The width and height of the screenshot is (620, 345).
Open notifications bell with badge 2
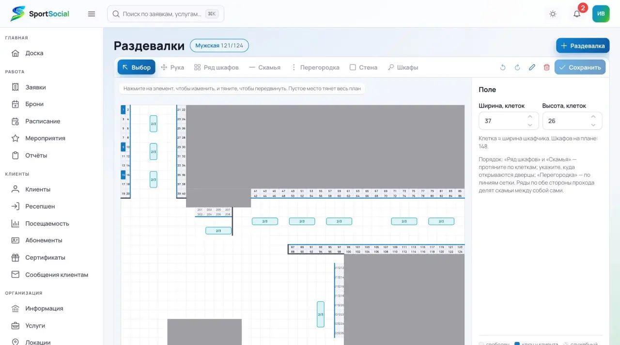point(577,14)
